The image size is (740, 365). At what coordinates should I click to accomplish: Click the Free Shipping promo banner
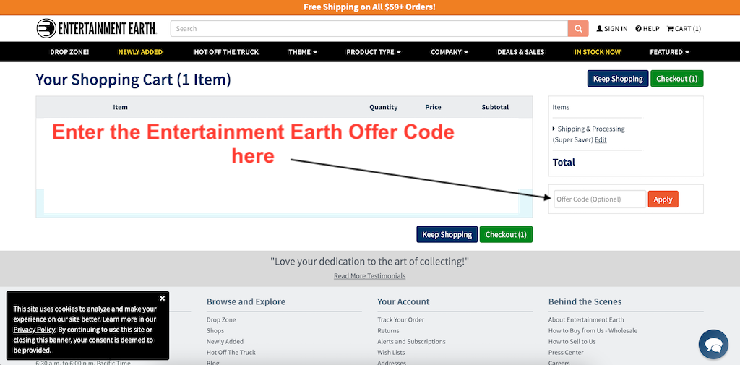point(369,7)
